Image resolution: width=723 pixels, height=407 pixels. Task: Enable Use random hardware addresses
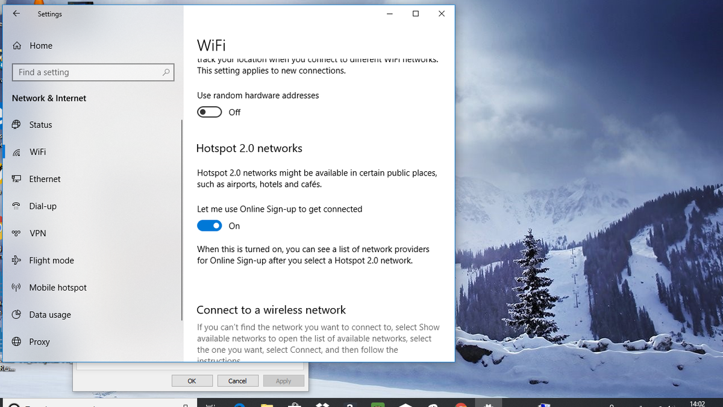point(209,112)
